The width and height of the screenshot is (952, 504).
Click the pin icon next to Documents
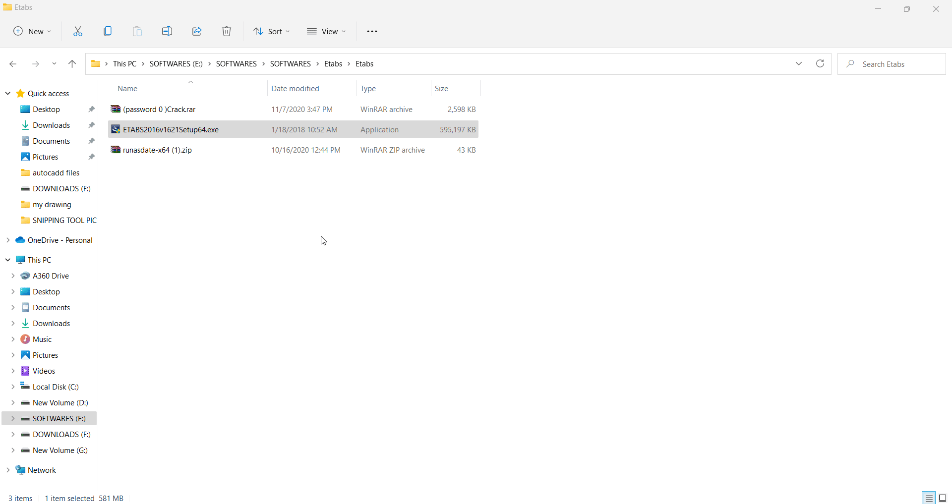[91, 141]
